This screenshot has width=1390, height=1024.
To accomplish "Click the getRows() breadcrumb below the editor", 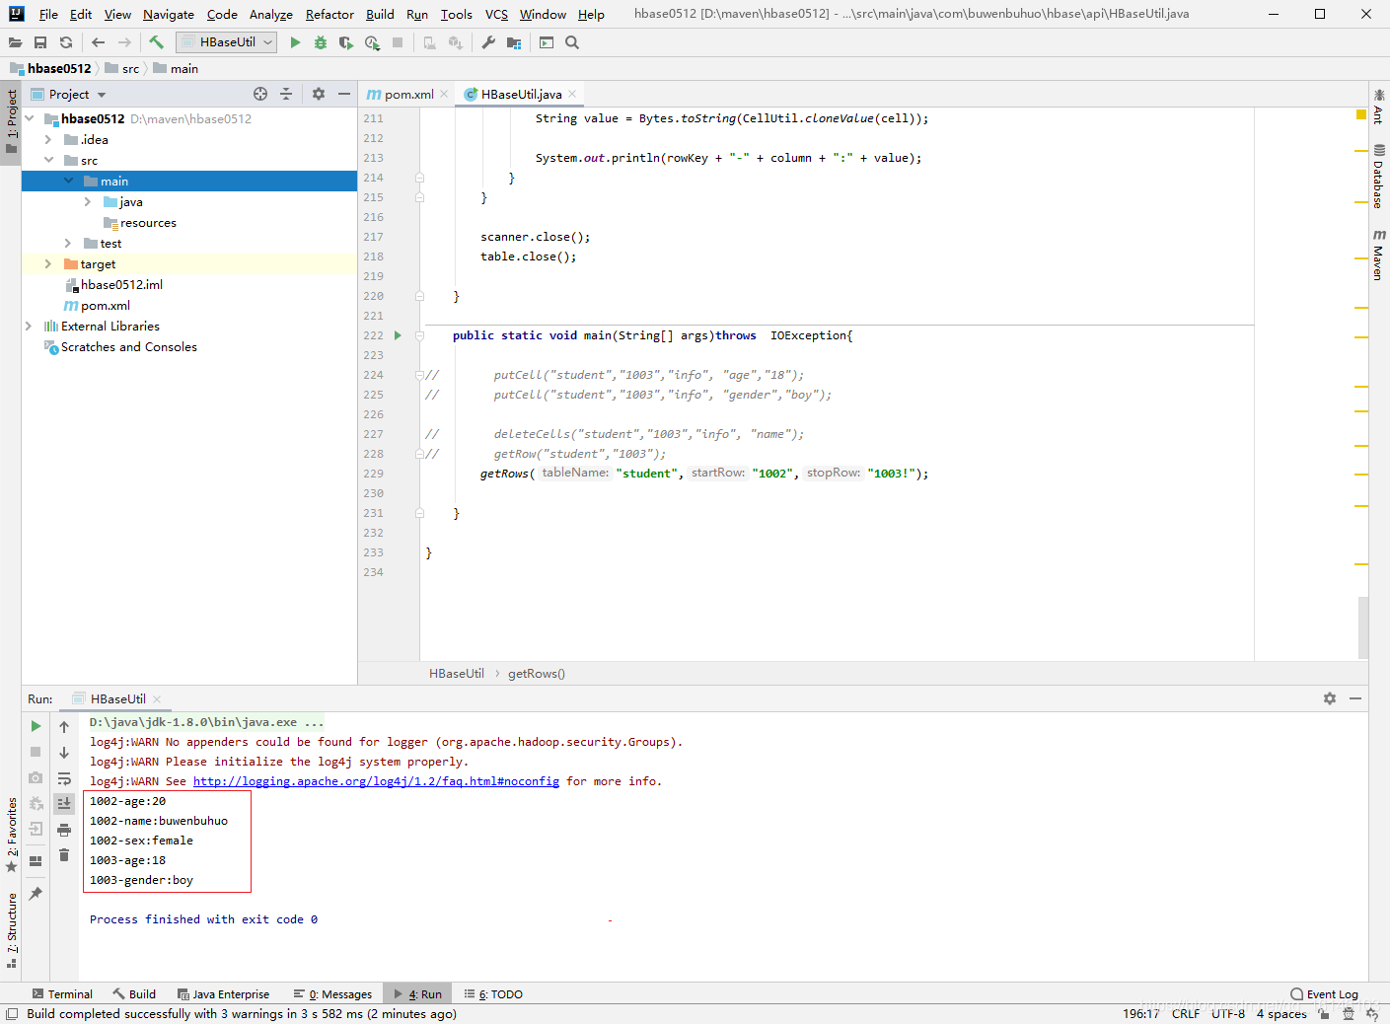I will 537,674.
